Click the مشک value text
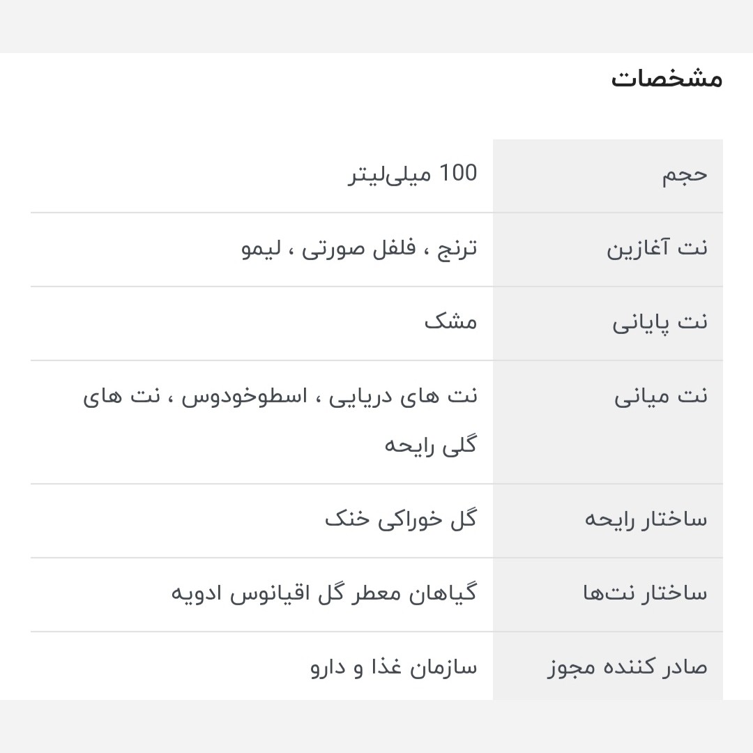 450,321
